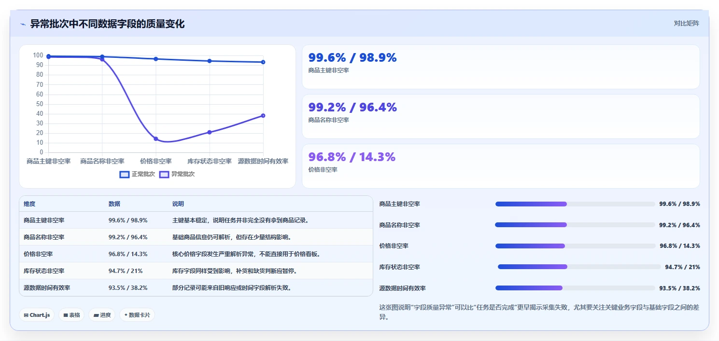Click the 93.5% / 38.2% value beside the progress bar
This screenshot has height=341, width=719.
pos(679,288)
